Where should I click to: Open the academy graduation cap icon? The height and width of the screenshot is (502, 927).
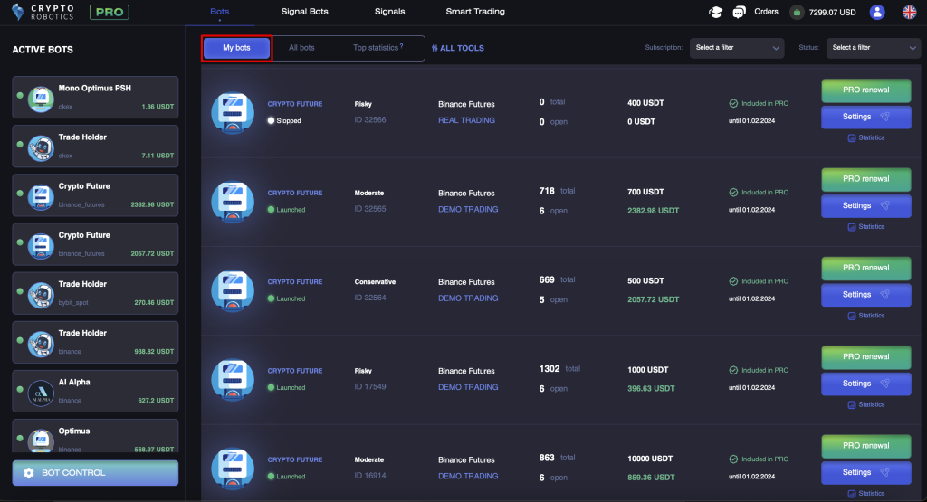[x=715, y=12]
